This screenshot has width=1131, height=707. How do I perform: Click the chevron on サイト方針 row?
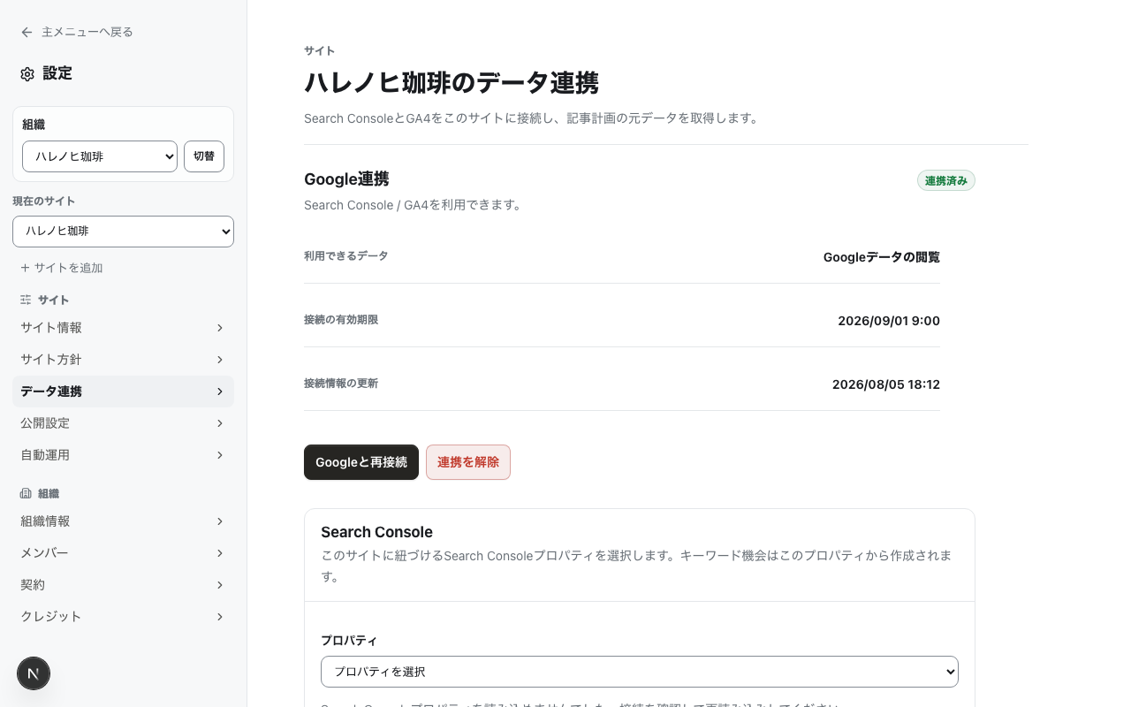[220, 360]
